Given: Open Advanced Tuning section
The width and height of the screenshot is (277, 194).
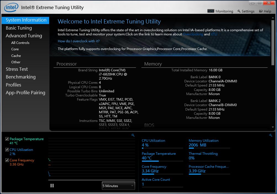Looking at the screenshot, I should pos(24,36).
